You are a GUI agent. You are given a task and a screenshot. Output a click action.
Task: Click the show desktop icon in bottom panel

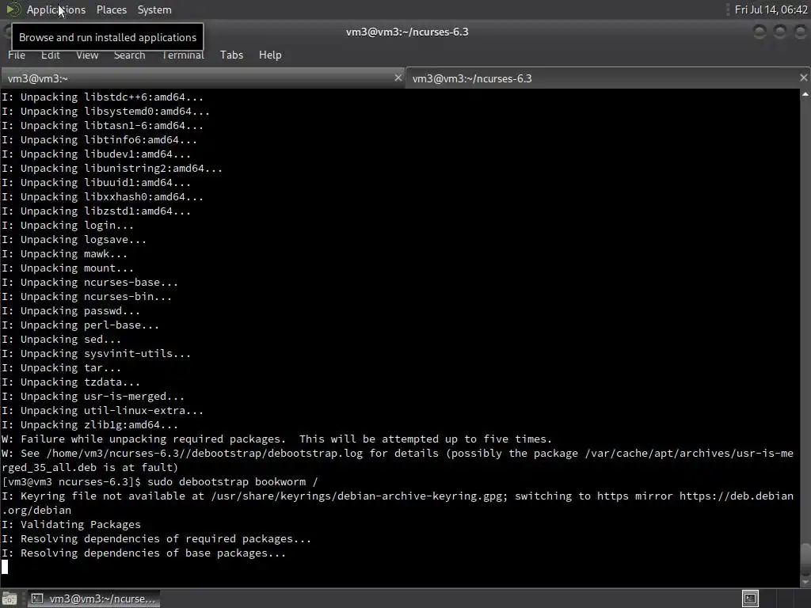10,598
